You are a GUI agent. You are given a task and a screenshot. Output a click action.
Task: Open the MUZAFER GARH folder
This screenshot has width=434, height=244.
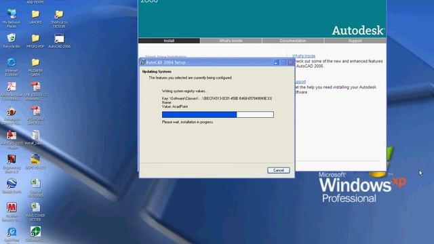click(x=35, y=66)
